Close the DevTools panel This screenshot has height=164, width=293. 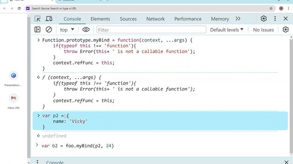(x=286, y=19)
